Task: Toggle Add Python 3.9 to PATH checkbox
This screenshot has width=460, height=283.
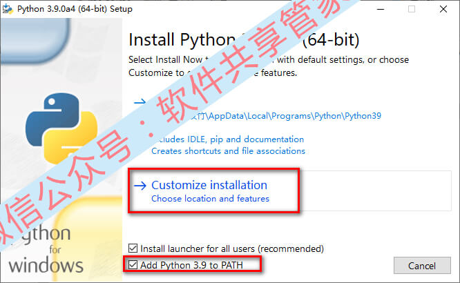Action: click(133, 265)
